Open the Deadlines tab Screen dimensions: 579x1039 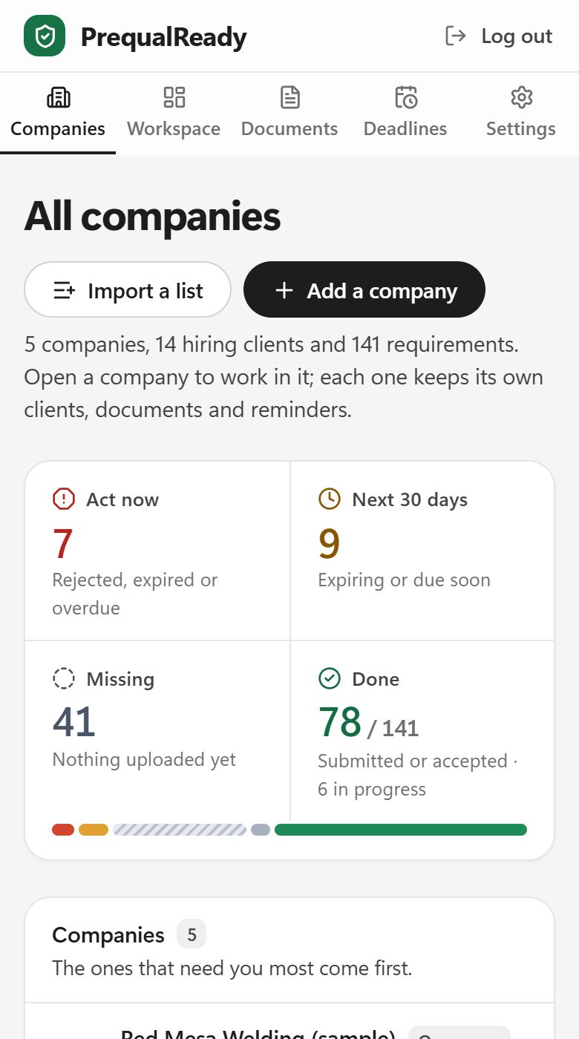point(405,114)
